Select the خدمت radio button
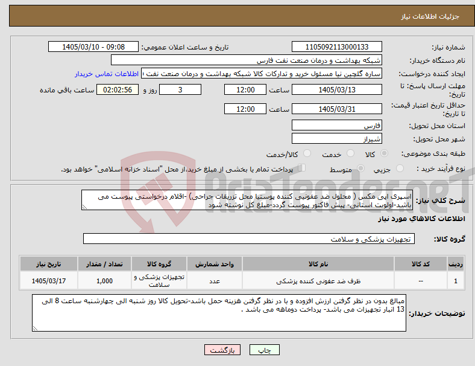Viewport: 475px width, 366px height. pyautogui.click(x=350, y=153)
